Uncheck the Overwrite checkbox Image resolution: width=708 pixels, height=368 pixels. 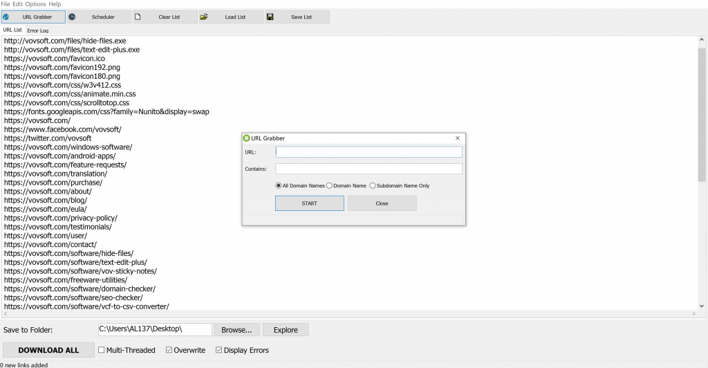coord(169,350)
